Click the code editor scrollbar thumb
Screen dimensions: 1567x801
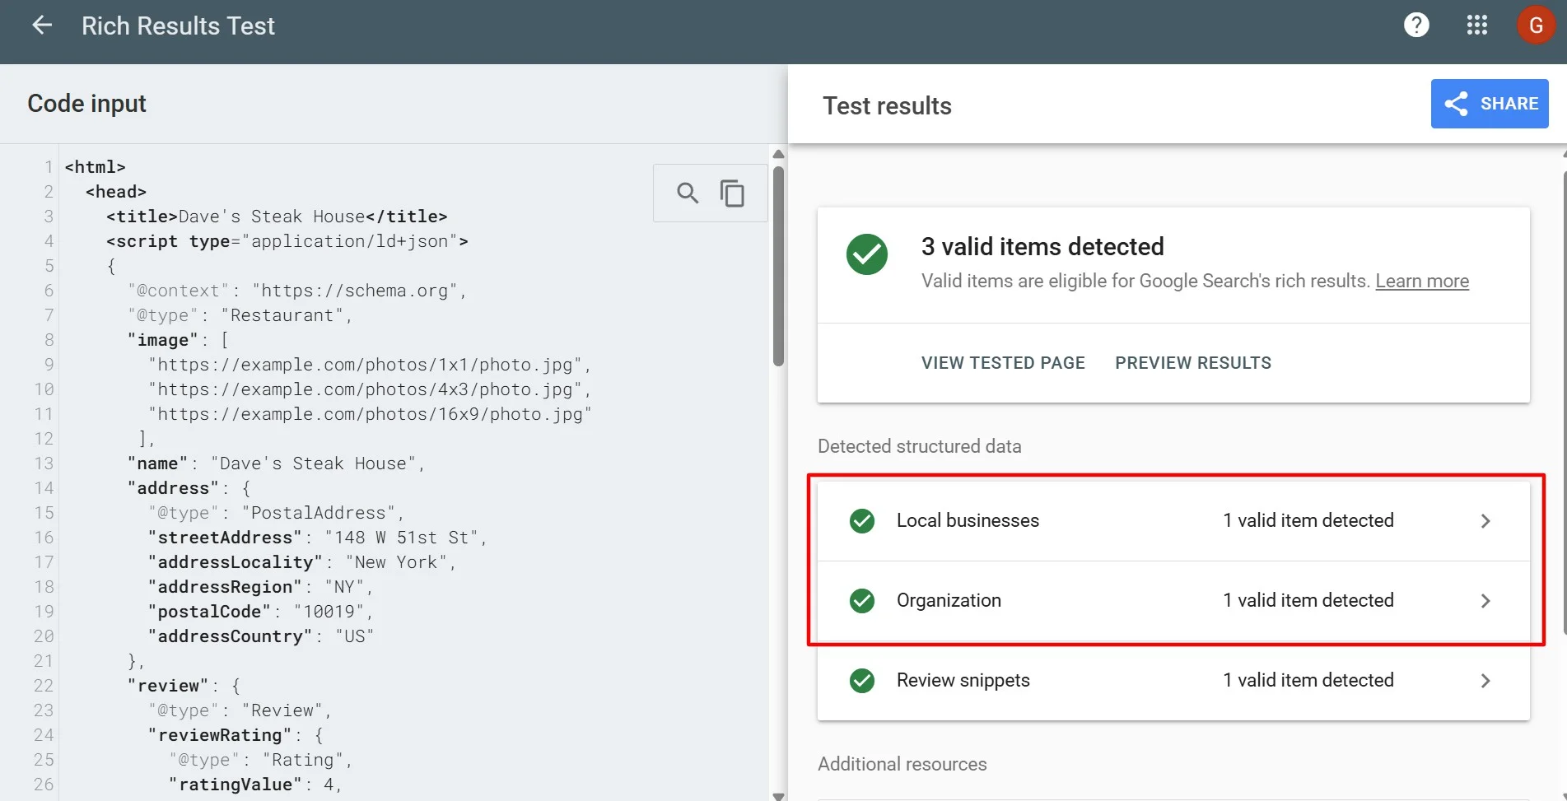[x=778, y=266]
